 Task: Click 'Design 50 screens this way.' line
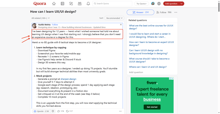[x=51, y=62]
